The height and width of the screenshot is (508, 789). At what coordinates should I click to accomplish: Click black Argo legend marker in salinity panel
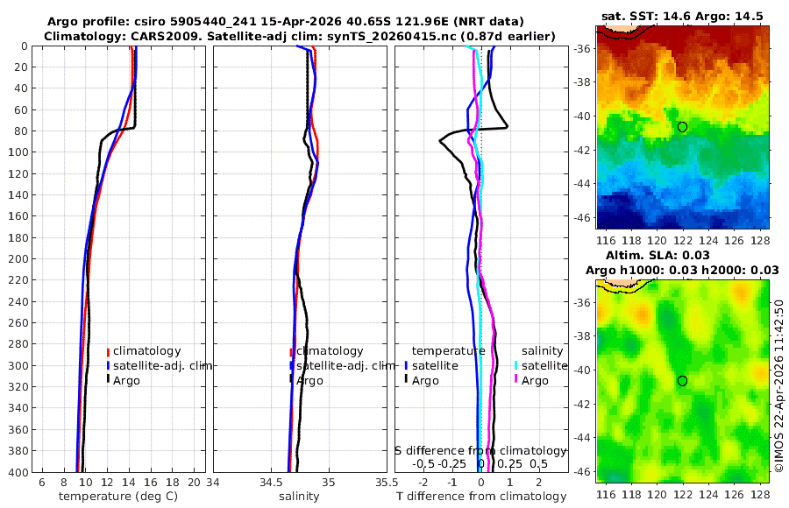coord(291,379)
